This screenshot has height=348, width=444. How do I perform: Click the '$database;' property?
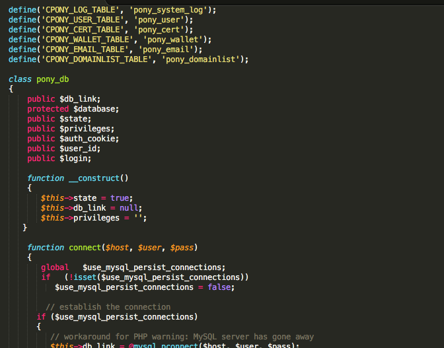click(x=96, y=109)
